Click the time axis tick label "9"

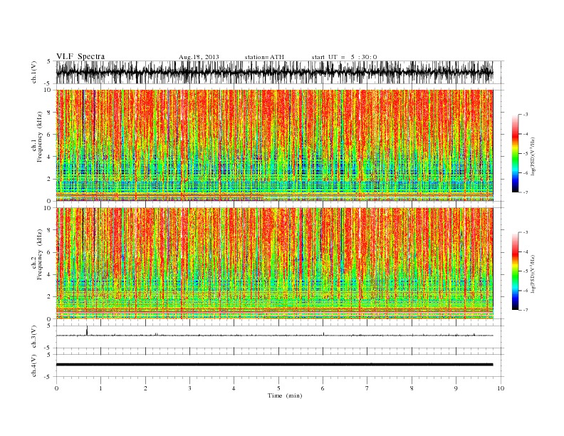(x=456, y=388)
